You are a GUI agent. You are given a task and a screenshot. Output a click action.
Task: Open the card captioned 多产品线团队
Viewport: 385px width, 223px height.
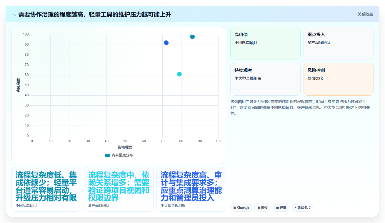[119, 189]
